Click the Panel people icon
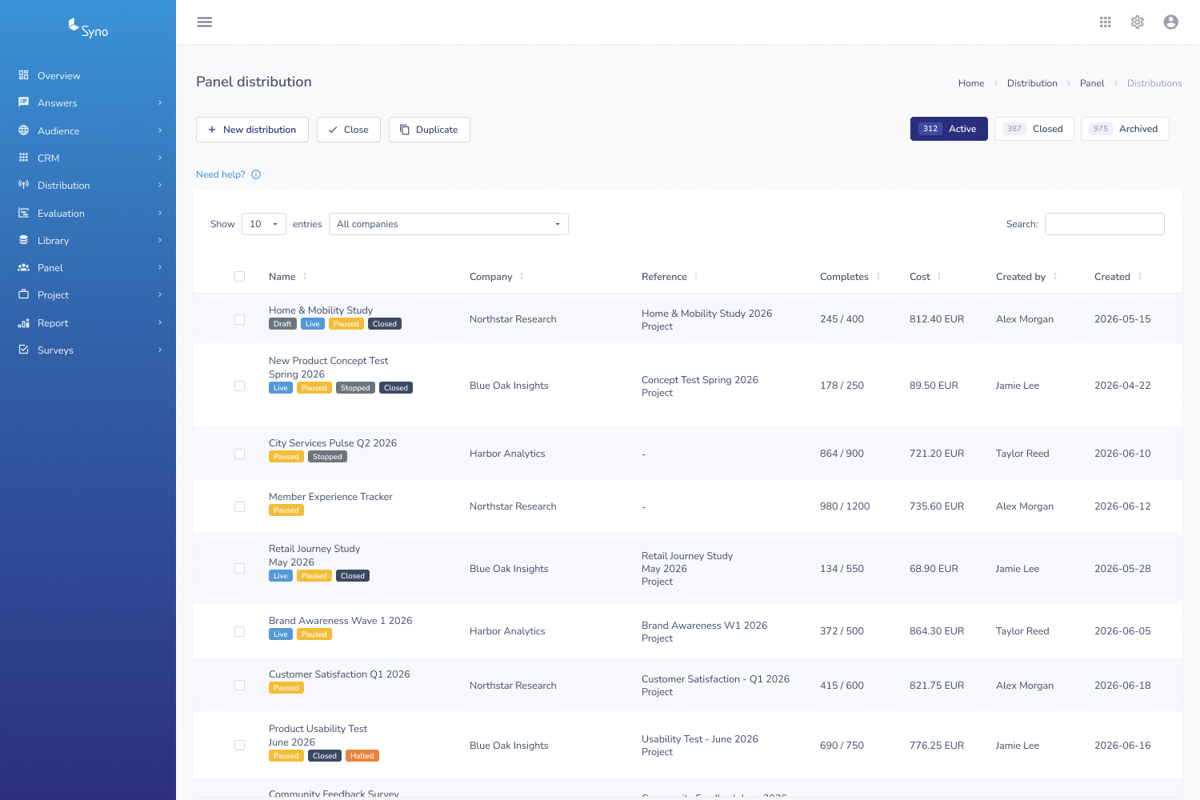The width and height of the screenshot is (1200, 800). [24, 267]
